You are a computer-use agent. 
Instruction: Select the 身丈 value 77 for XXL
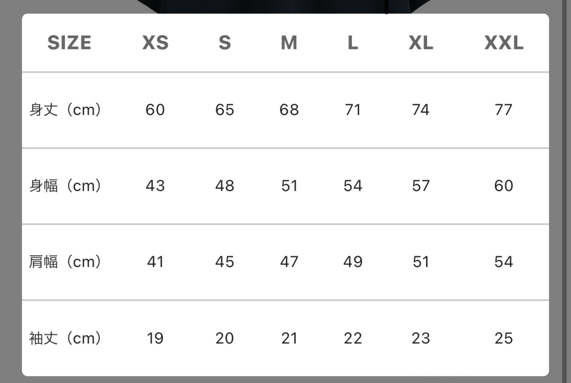[x=504, y=110]
